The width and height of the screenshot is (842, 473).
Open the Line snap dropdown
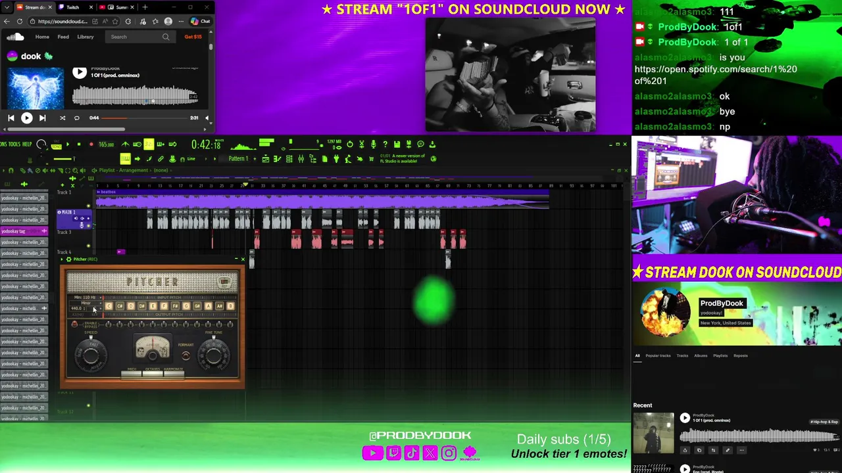[191, 159]
